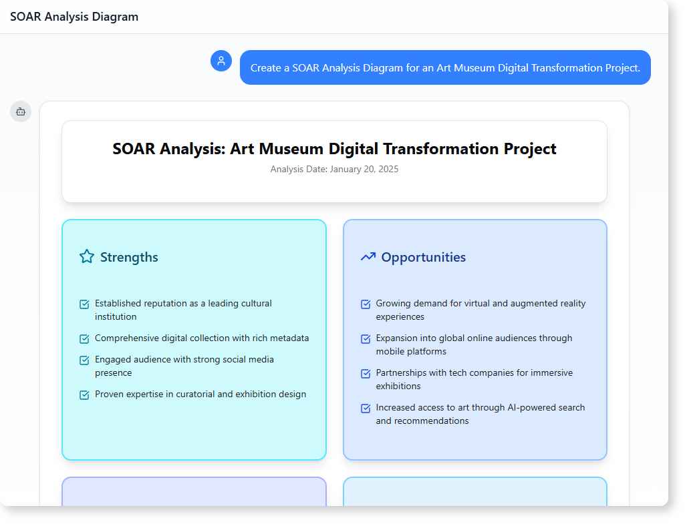Click the Strengths section heading
Viewport: 687px width, 526px height.
pos(129,257)
